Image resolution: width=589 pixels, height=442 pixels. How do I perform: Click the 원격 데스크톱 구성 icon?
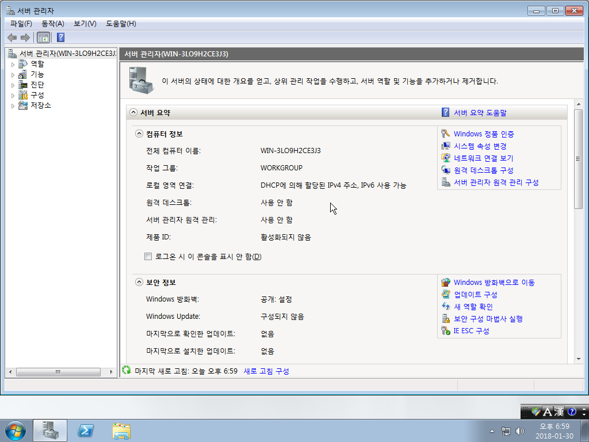tap(446, 170)
